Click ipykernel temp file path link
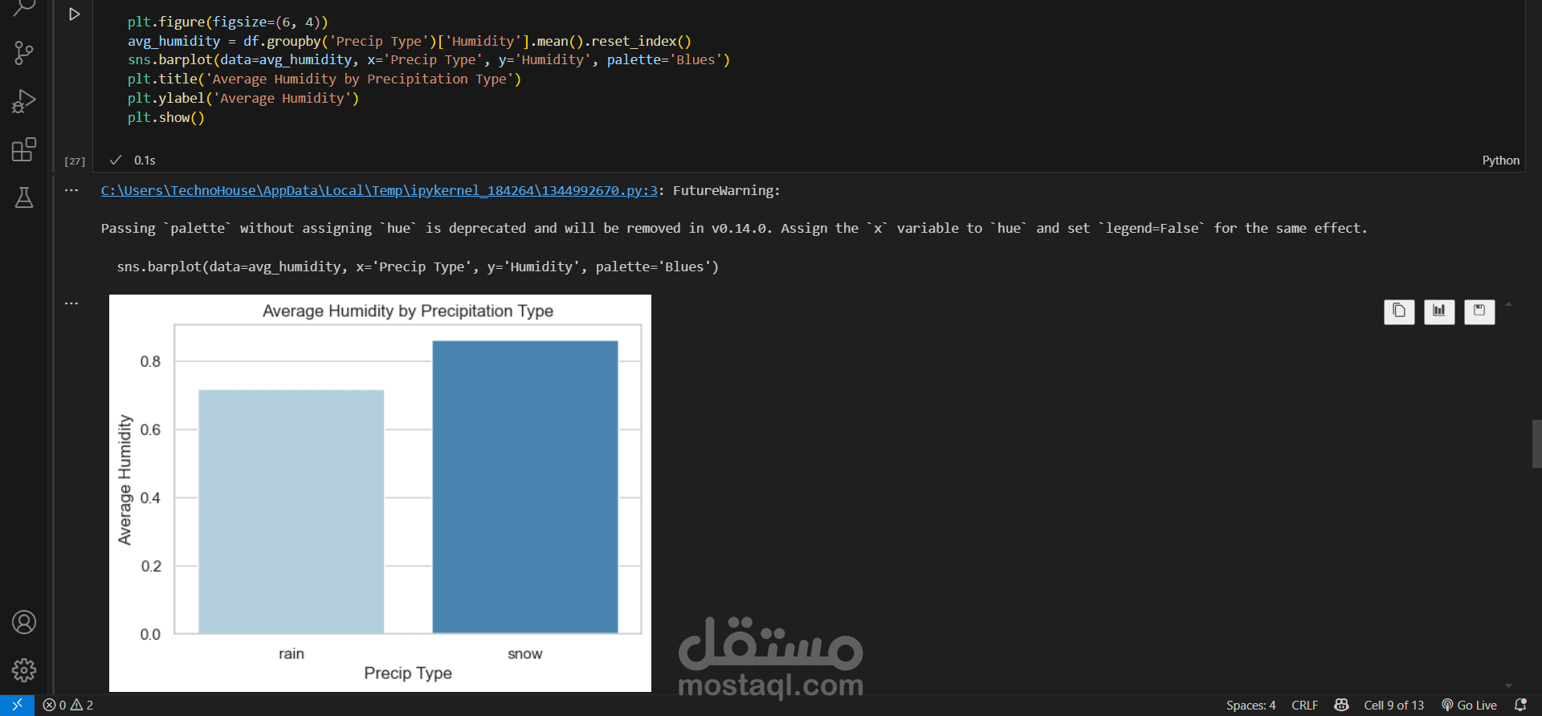This screenshot has height=716, width=1542. tap(379, 190)
